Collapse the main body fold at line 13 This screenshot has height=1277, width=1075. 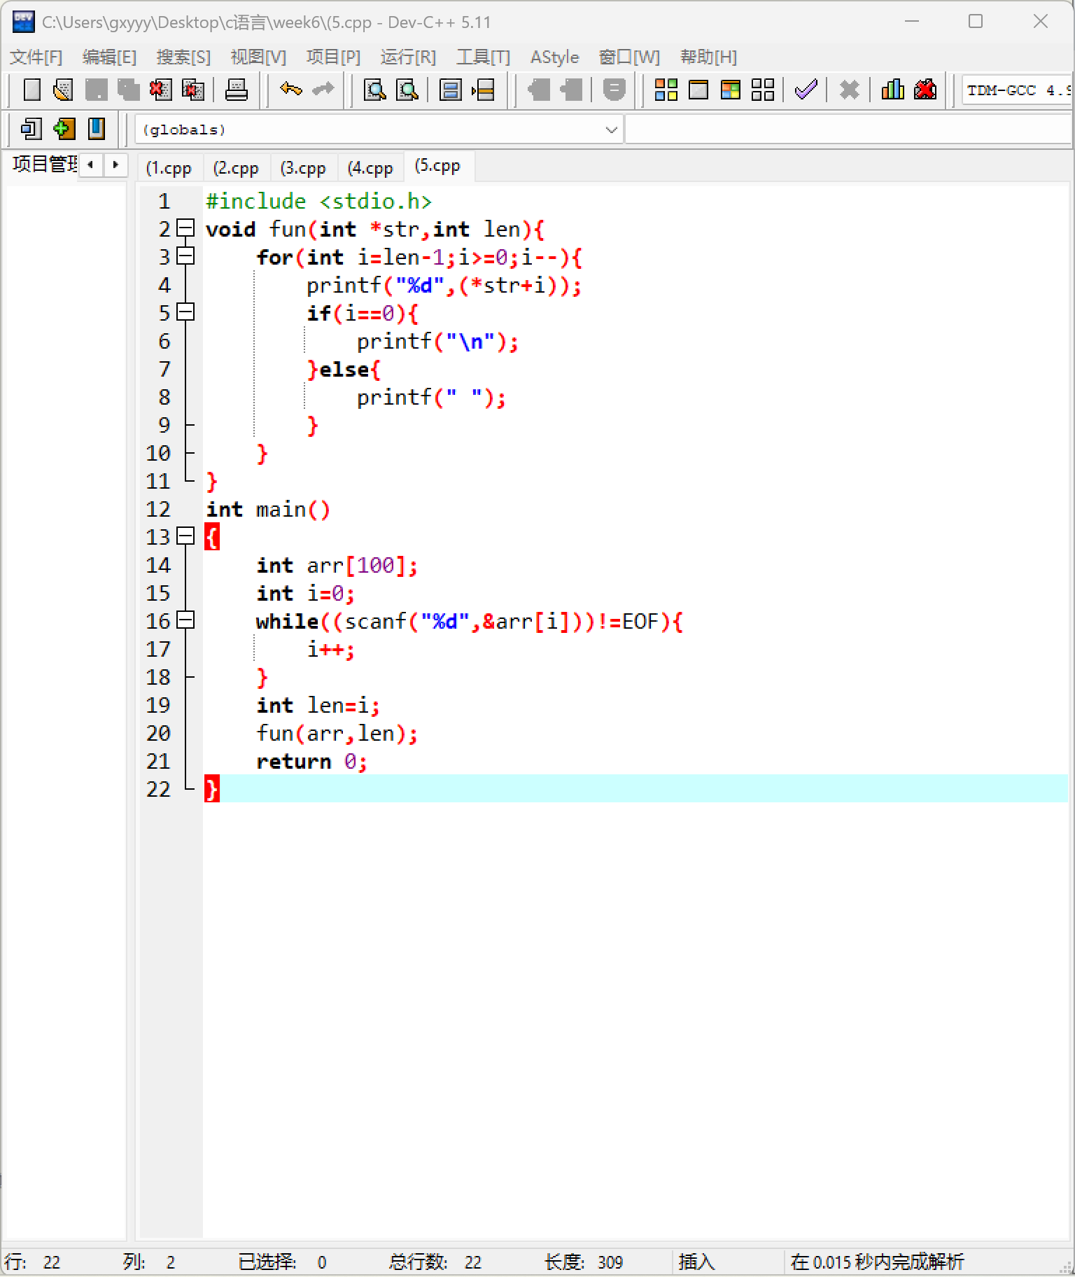185,536
